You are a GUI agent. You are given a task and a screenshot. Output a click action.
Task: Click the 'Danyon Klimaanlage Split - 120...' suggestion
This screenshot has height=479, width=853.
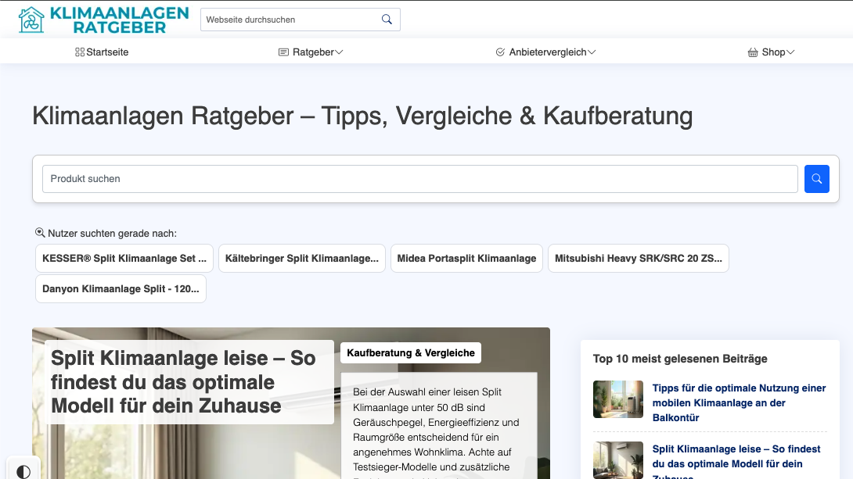121,288
